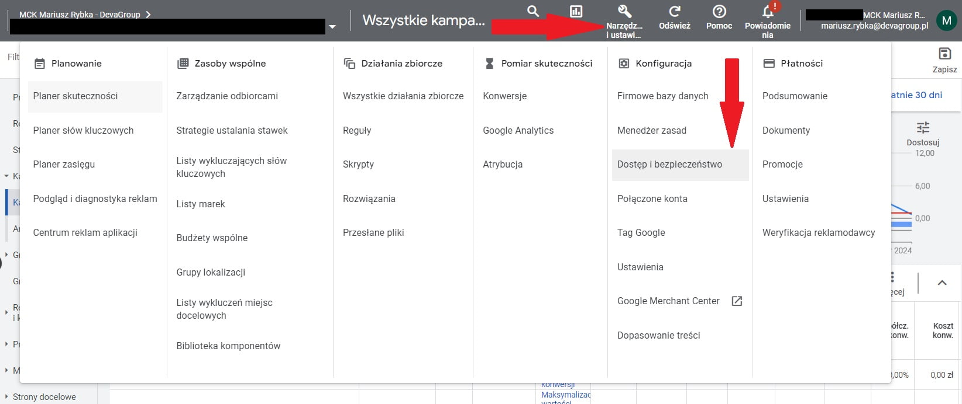Open the Pomoc help icon
This screenshot has width=962, height=404.
(x=719, y=12)
